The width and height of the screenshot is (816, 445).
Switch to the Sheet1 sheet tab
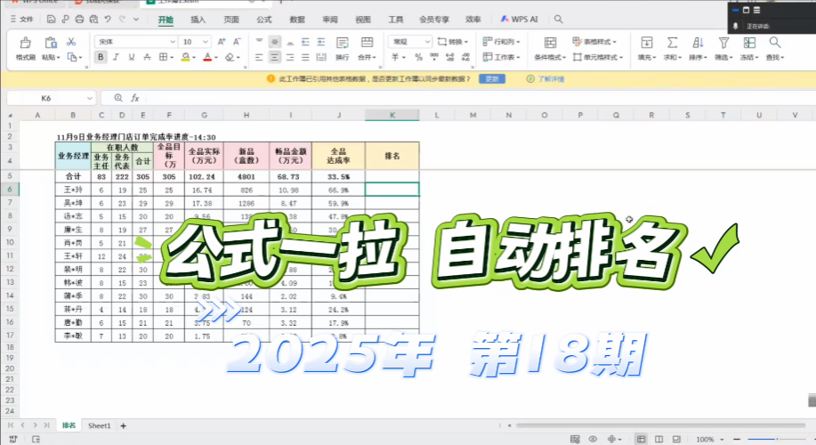tap(99, 425)
